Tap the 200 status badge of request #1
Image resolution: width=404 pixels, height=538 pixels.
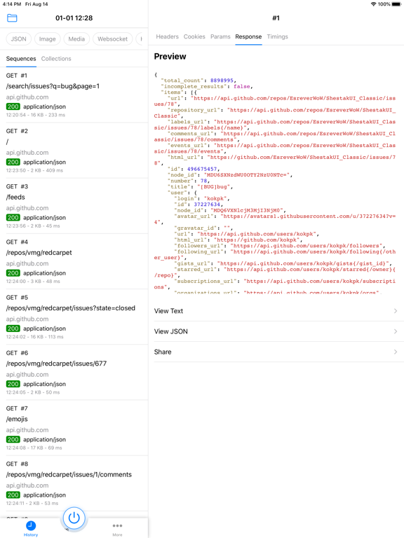pos(13,106)
